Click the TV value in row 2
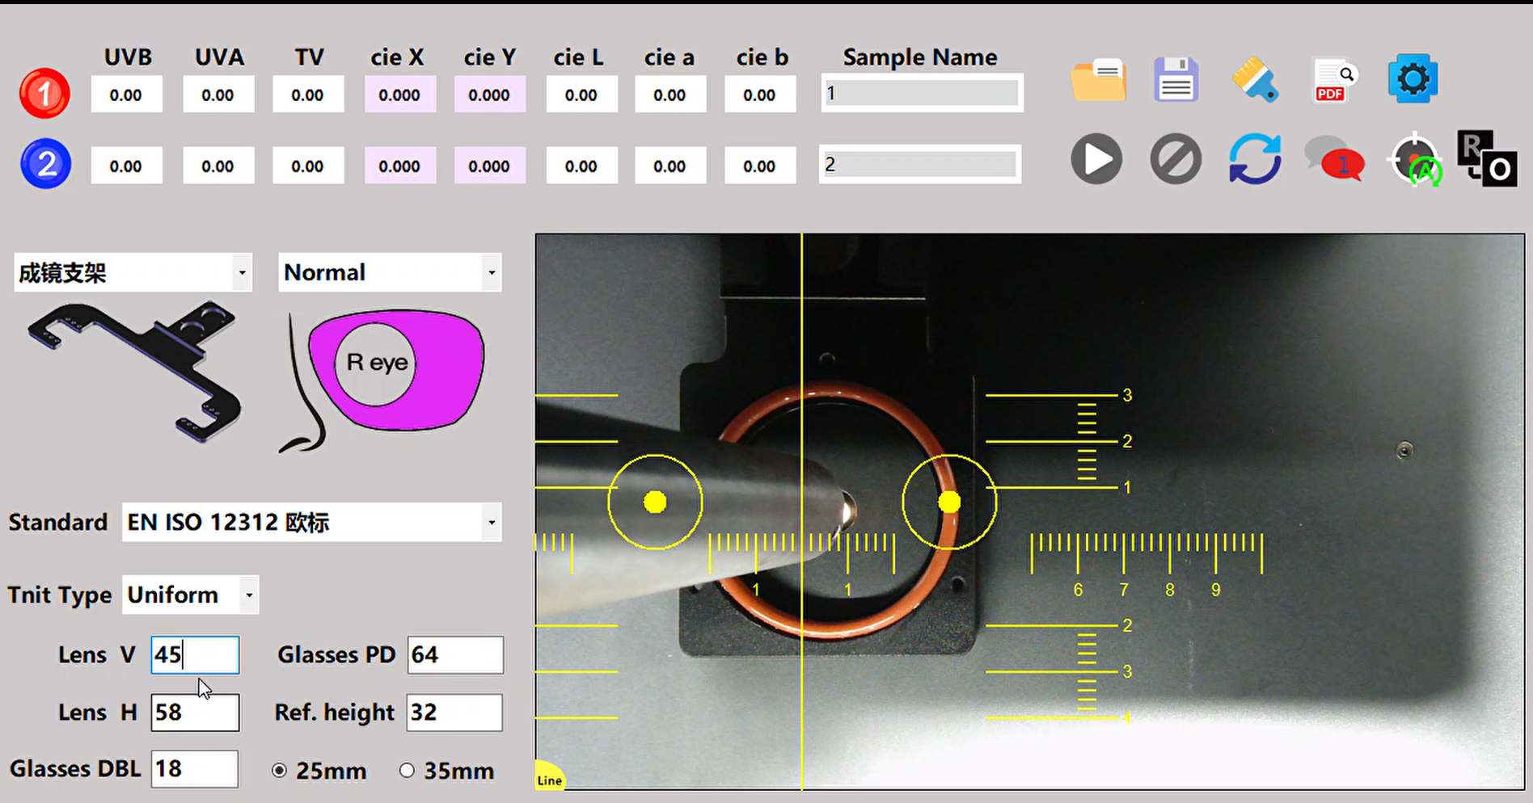The width and height of the screenshot is (1533, 803). [x=308, y=166]
